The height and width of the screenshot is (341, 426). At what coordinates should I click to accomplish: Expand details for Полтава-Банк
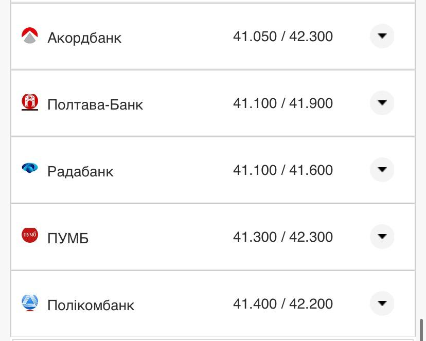click(x=382, y=102)
